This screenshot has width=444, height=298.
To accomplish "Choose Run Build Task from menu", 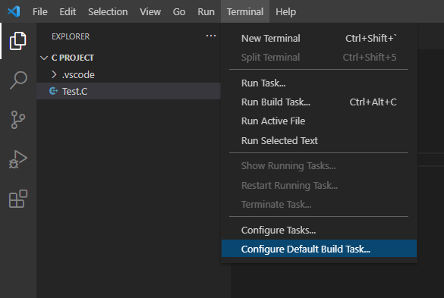I will (319, 102).
